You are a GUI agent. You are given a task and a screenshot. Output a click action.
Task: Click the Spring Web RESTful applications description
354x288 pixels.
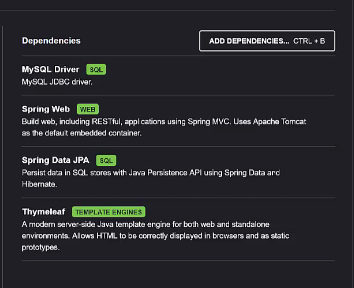click(164, 122)
